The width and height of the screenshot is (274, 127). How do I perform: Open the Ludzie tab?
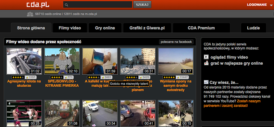pyautogui.click(x=253, y=28)
